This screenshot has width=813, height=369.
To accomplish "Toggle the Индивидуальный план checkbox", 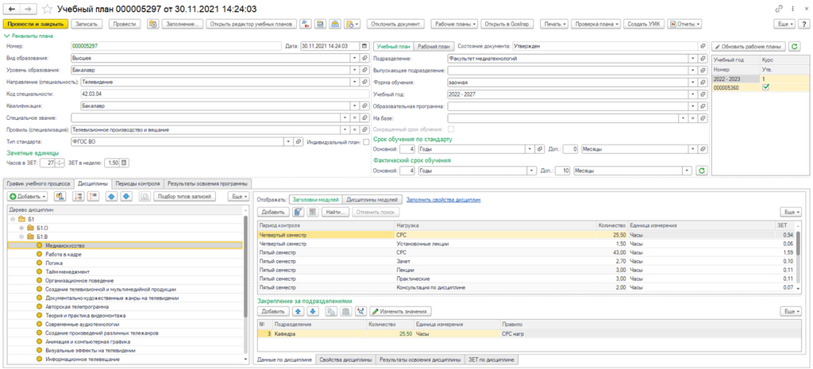I will 366,141.
